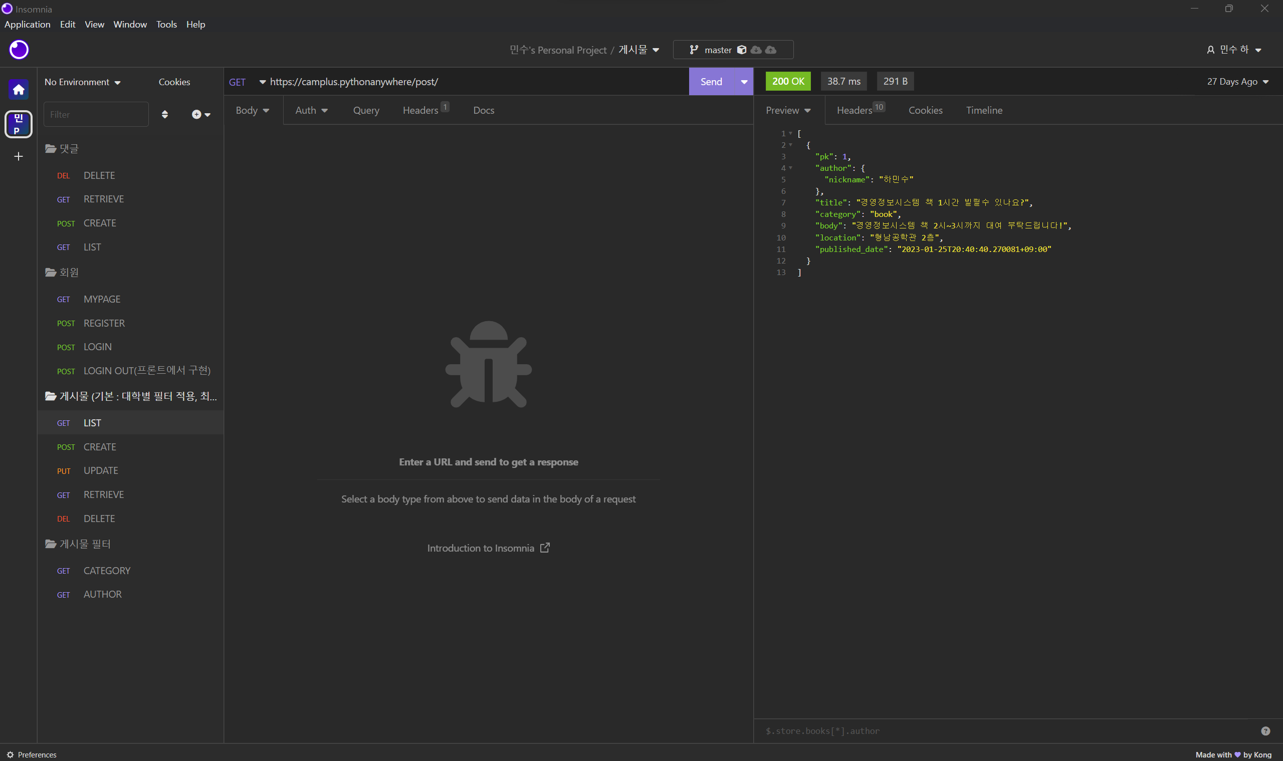Switch to request Headers tab
1283x761 pixels.
point(426,110)
